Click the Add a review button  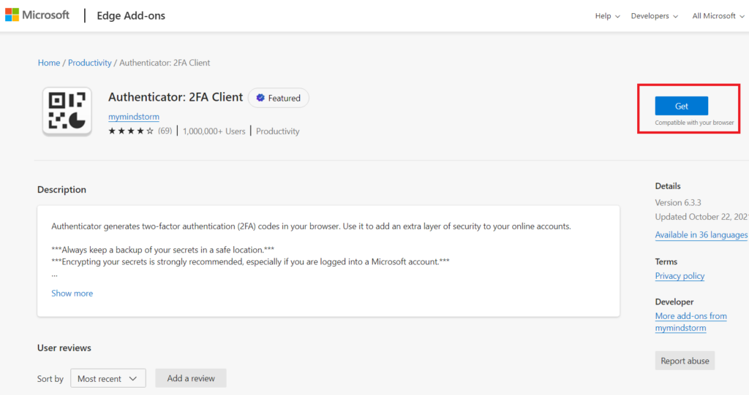coord(191,378)
